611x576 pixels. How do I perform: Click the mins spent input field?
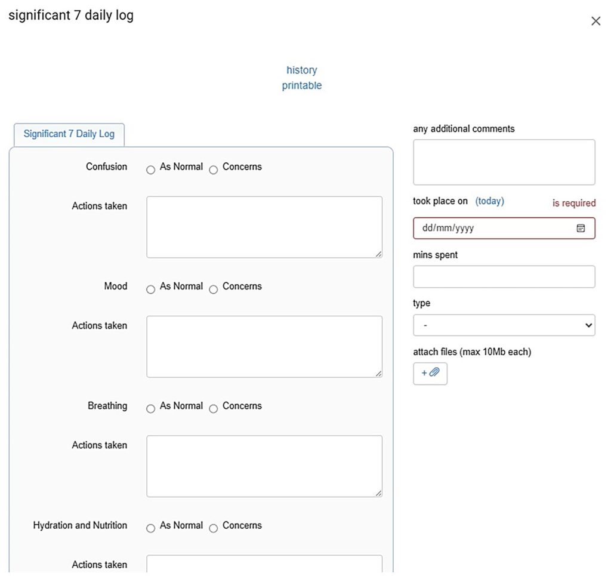[x=504, y=276]
